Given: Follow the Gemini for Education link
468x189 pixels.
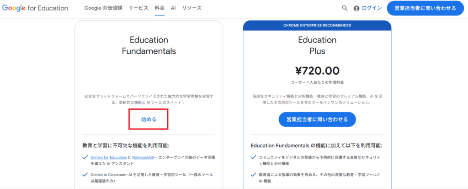Looking at the screenshot, I should 108,157.
